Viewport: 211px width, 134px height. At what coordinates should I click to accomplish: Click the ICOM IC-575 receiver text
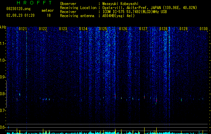[x=135, y=12]
